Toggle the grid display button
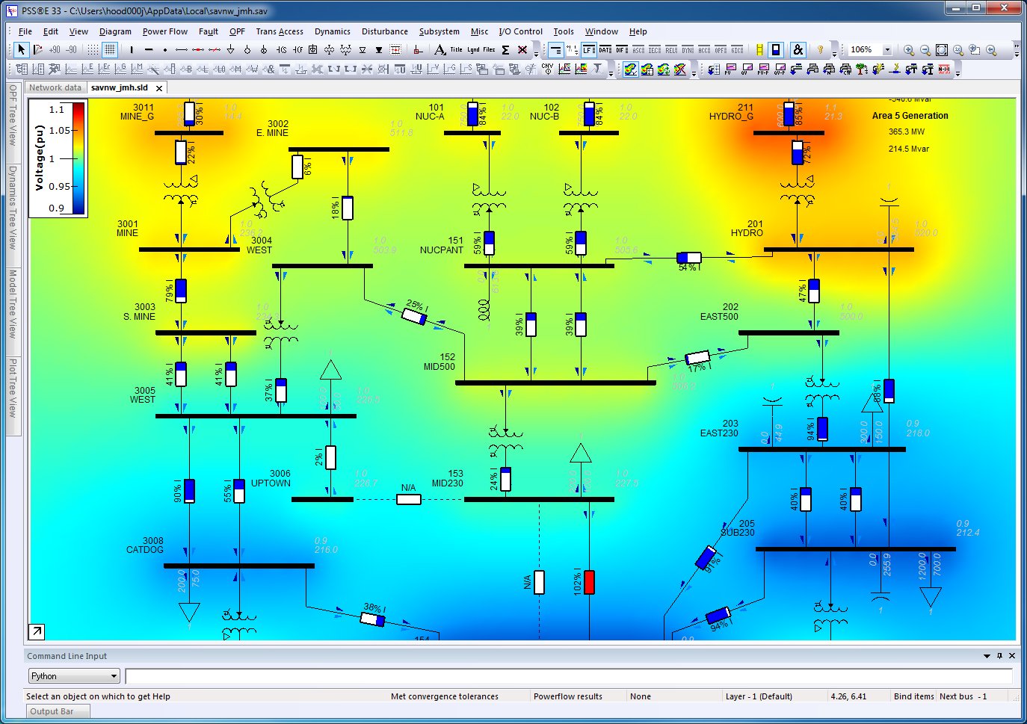Screen dimensions: 1027x724 (110, 50)
